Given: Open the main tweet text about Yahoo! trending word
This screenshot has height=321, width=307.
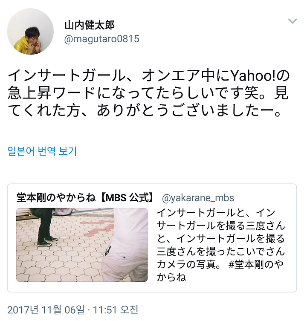Looking at the screenshot, I should pos(149,93).
